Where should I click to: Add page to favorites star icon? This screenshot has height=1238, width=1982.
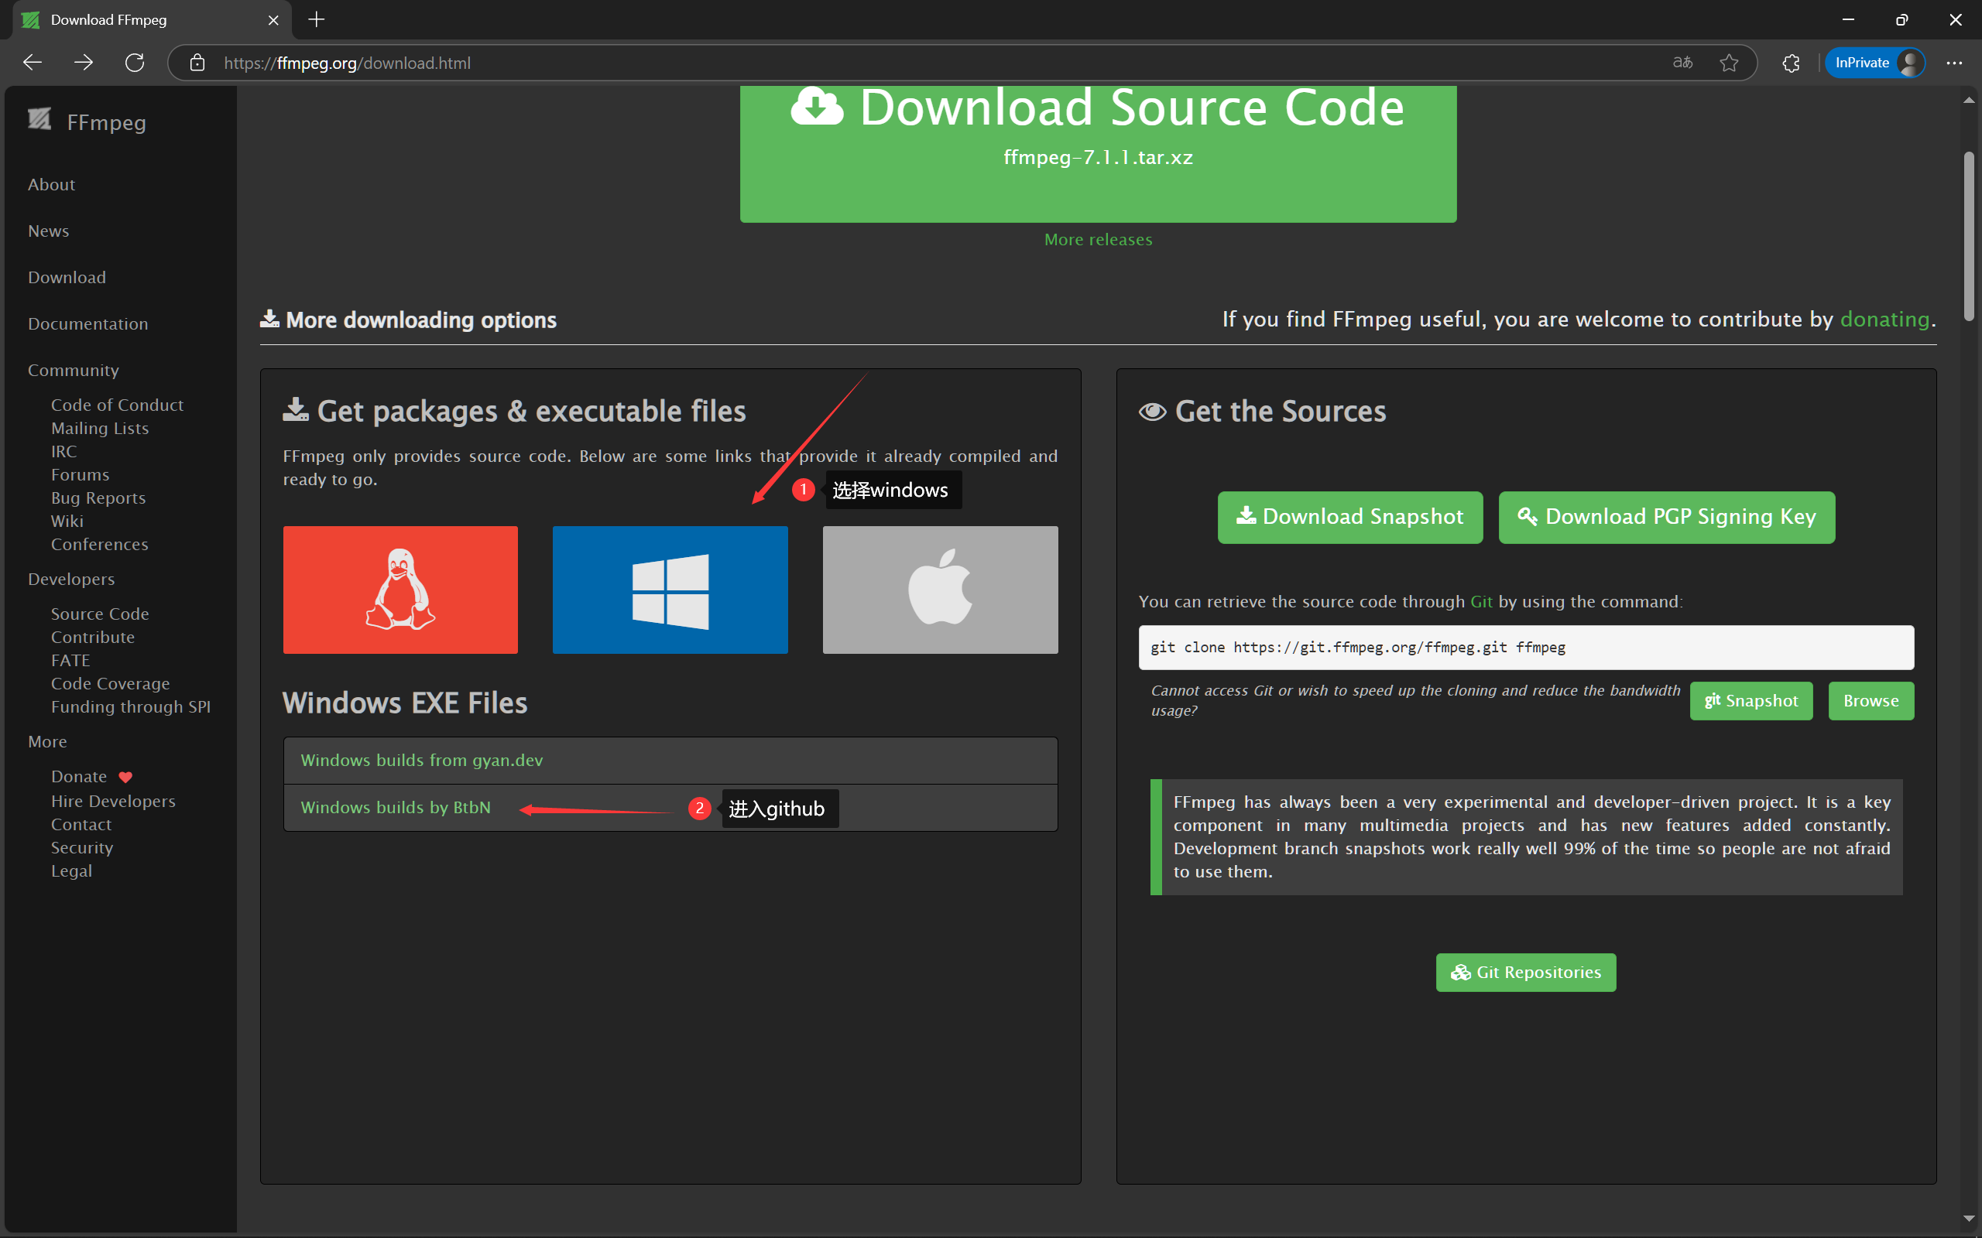(1729, 62)
